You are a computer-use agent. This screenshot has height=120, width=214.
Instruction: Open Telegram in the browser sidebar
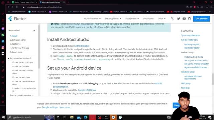pos(3,41)
